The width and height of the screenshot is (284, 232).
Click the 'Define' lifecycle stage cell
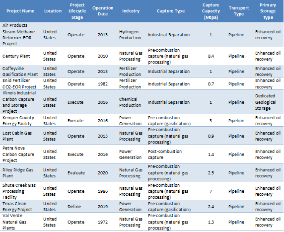(x=74, y=207)
